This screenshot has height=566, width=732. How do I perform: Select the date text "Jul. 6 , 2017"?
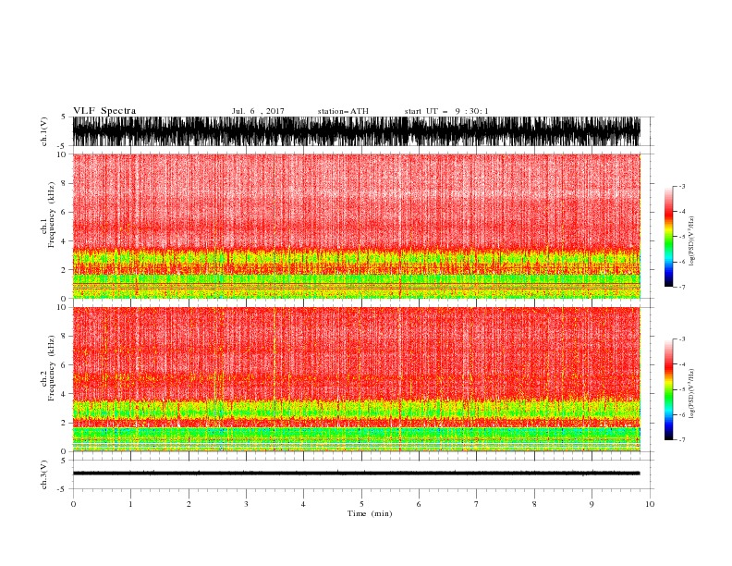[258, 111]
